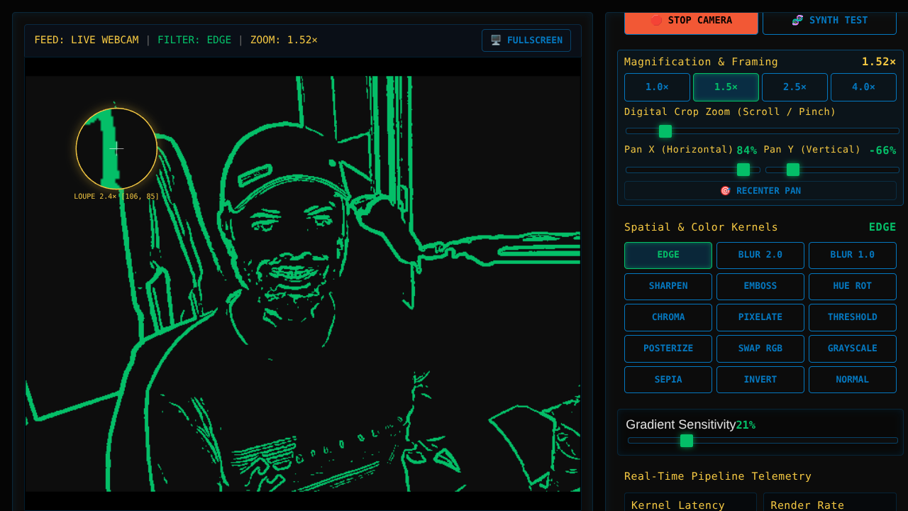
Task: Click the DNA icon in Synth Test
Action: click(797, 21)
